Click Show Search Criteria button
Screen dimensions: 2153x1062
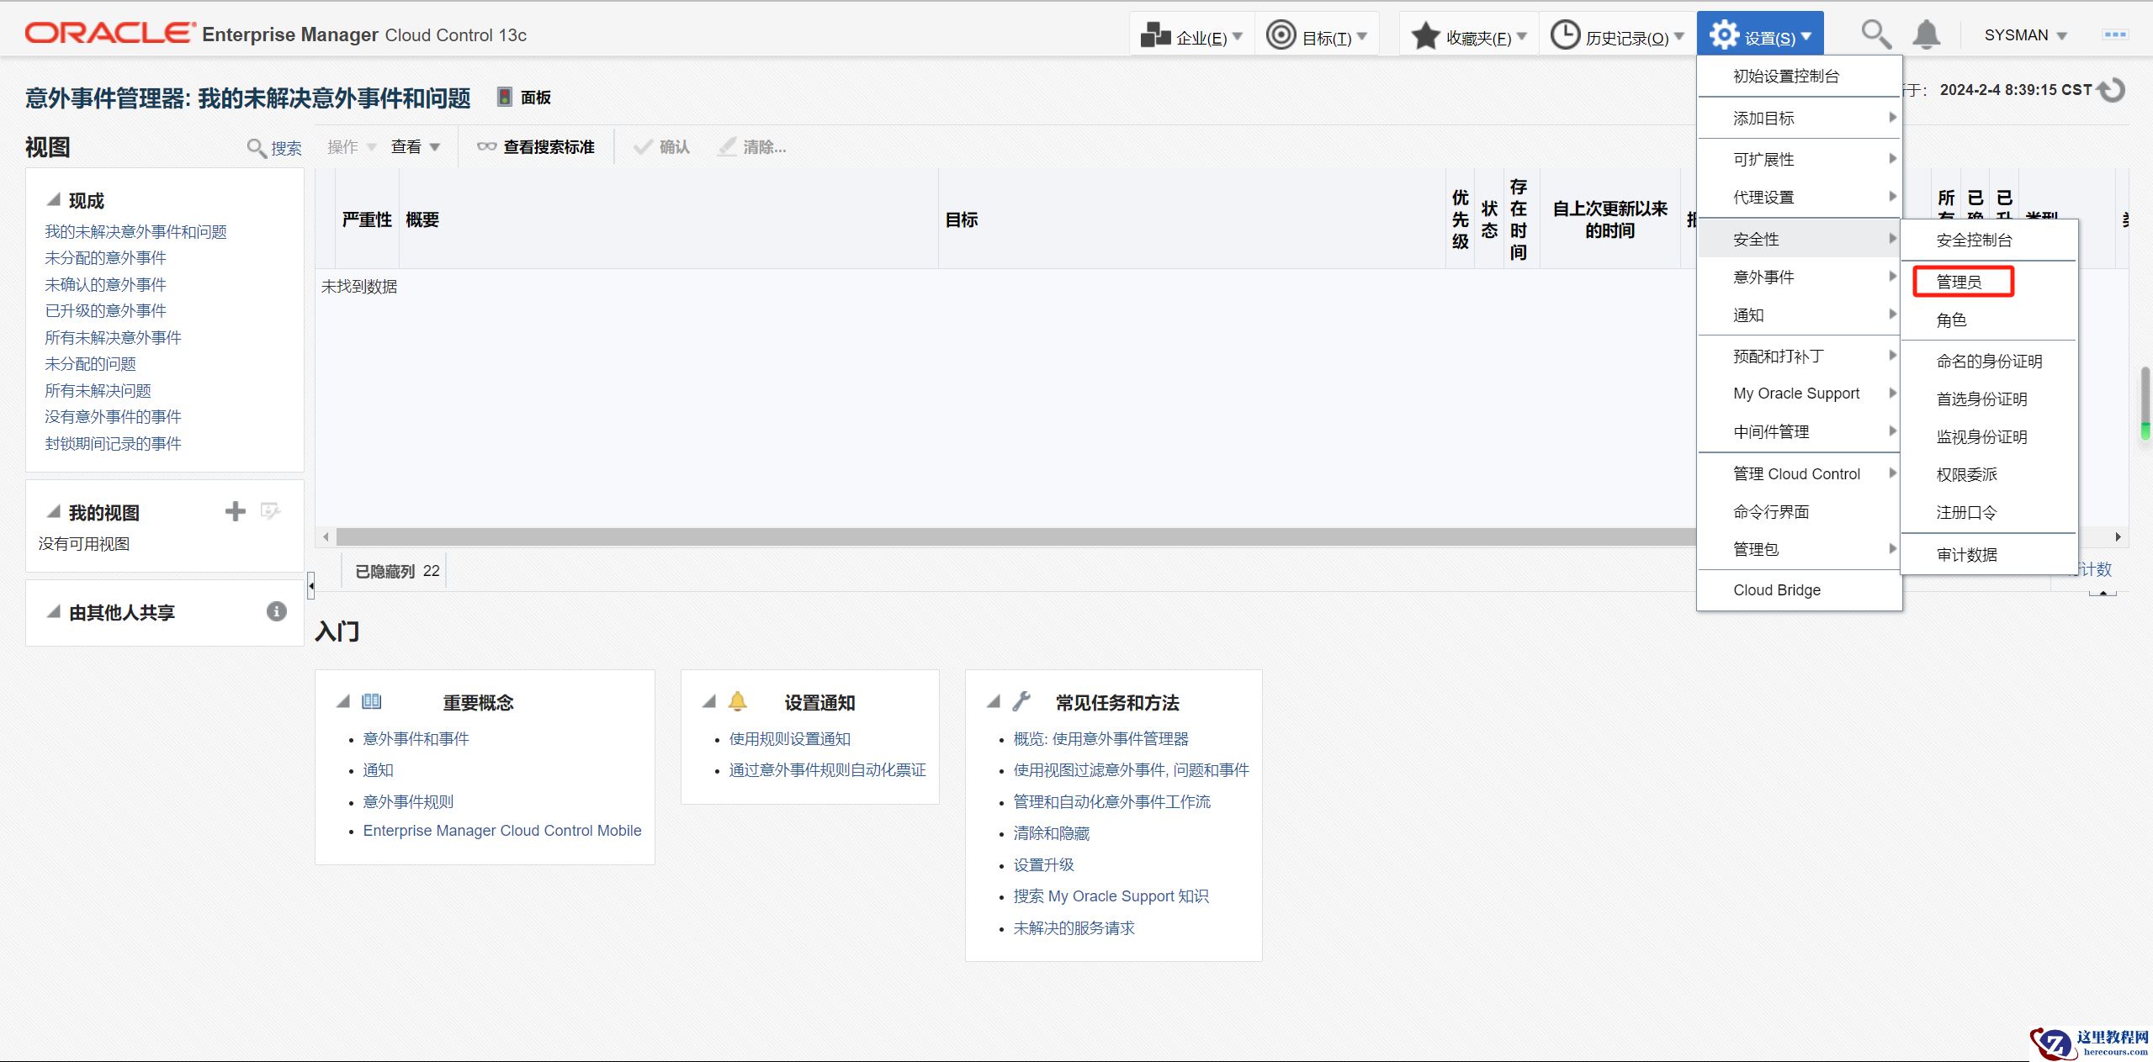coord(536,147)
